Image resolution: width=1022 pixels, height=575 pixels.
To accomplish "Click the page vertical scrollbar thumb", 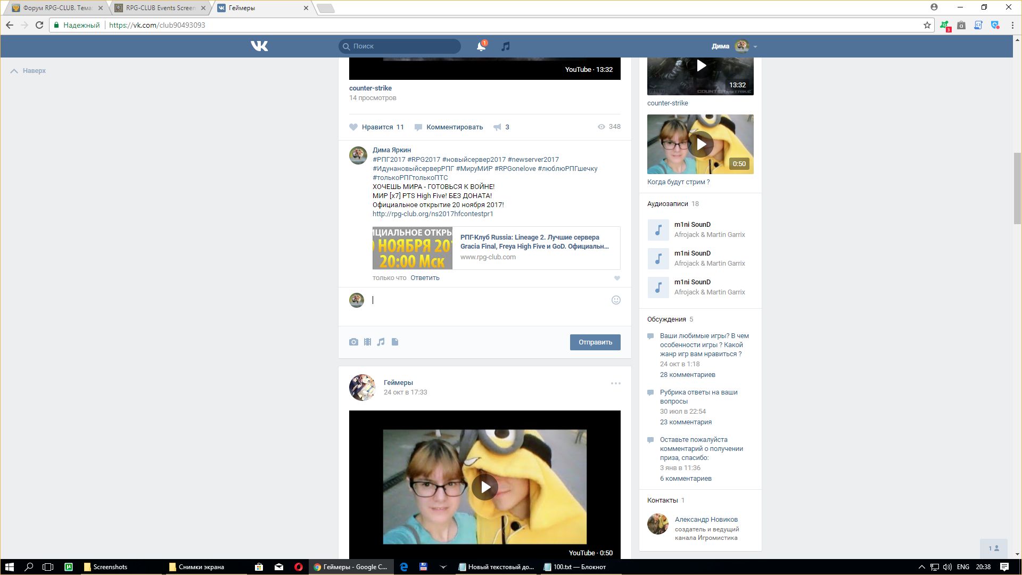I will click(x=1017, y=189).
